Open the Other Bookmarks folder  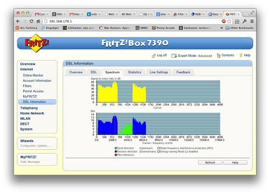[240, 28]
